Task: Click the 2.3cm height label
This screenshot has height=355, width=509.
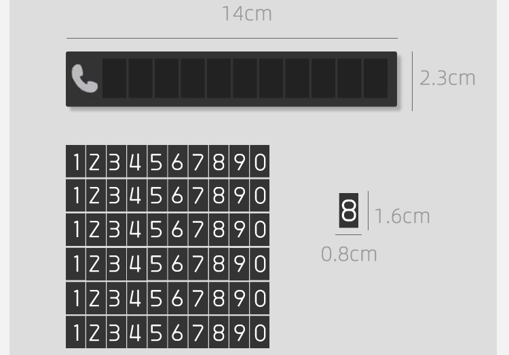Action: pyautogui.click(x=447, y=78)
